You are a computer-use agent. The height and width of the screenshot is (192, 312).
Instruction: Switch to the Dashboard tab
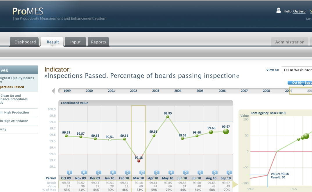point(25,42)
